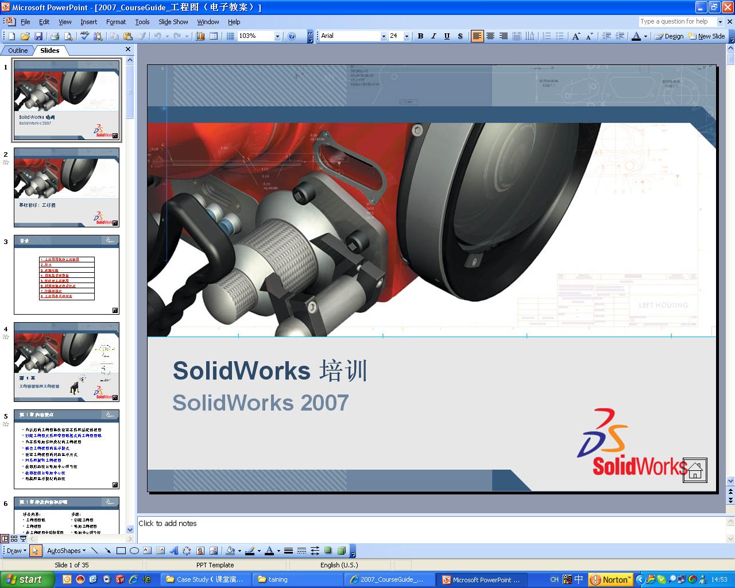Expand the Line Color dropdown arrow
The image size is (735, 588).
pos(258,551)
